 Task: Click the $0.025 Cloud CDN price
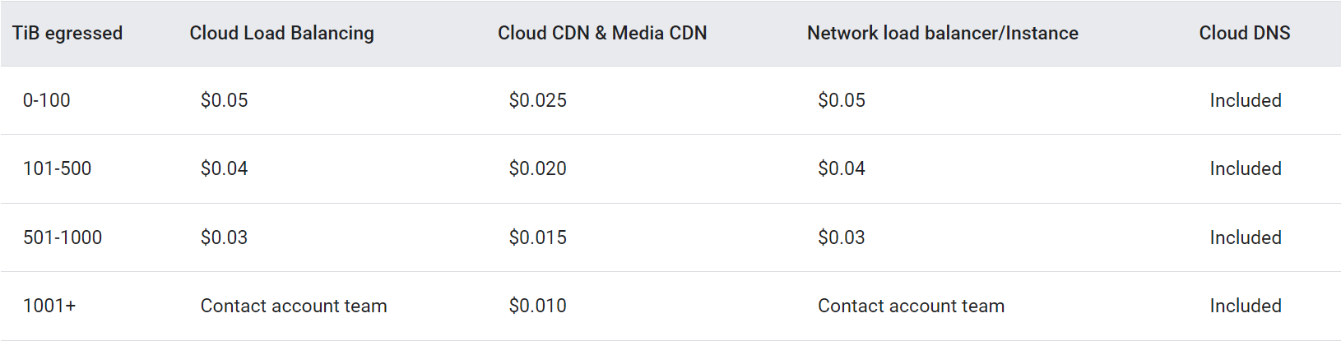point(537,100)
